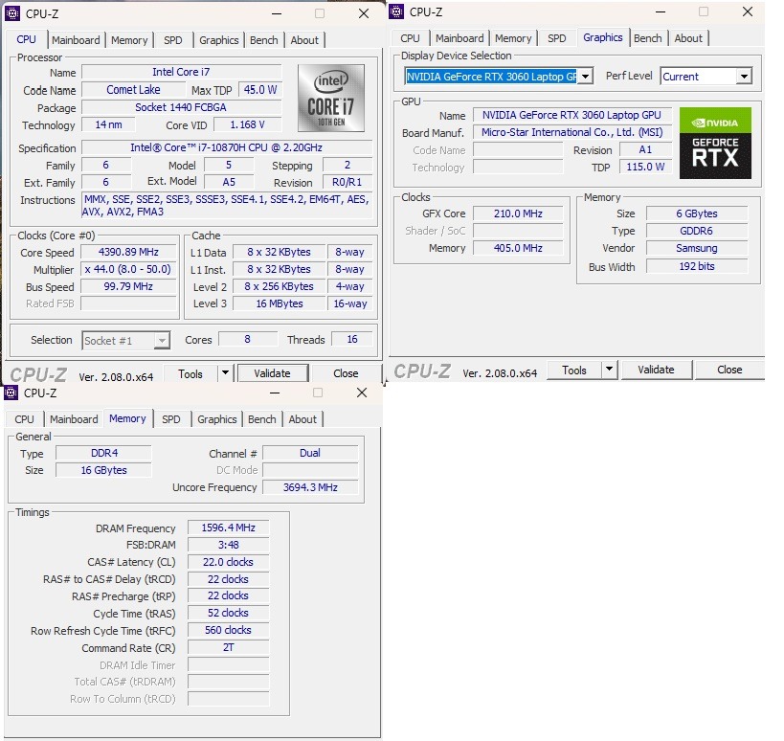Close the Memory tab window with X
This screenshot has height=741, width=784.
(362, 393)
